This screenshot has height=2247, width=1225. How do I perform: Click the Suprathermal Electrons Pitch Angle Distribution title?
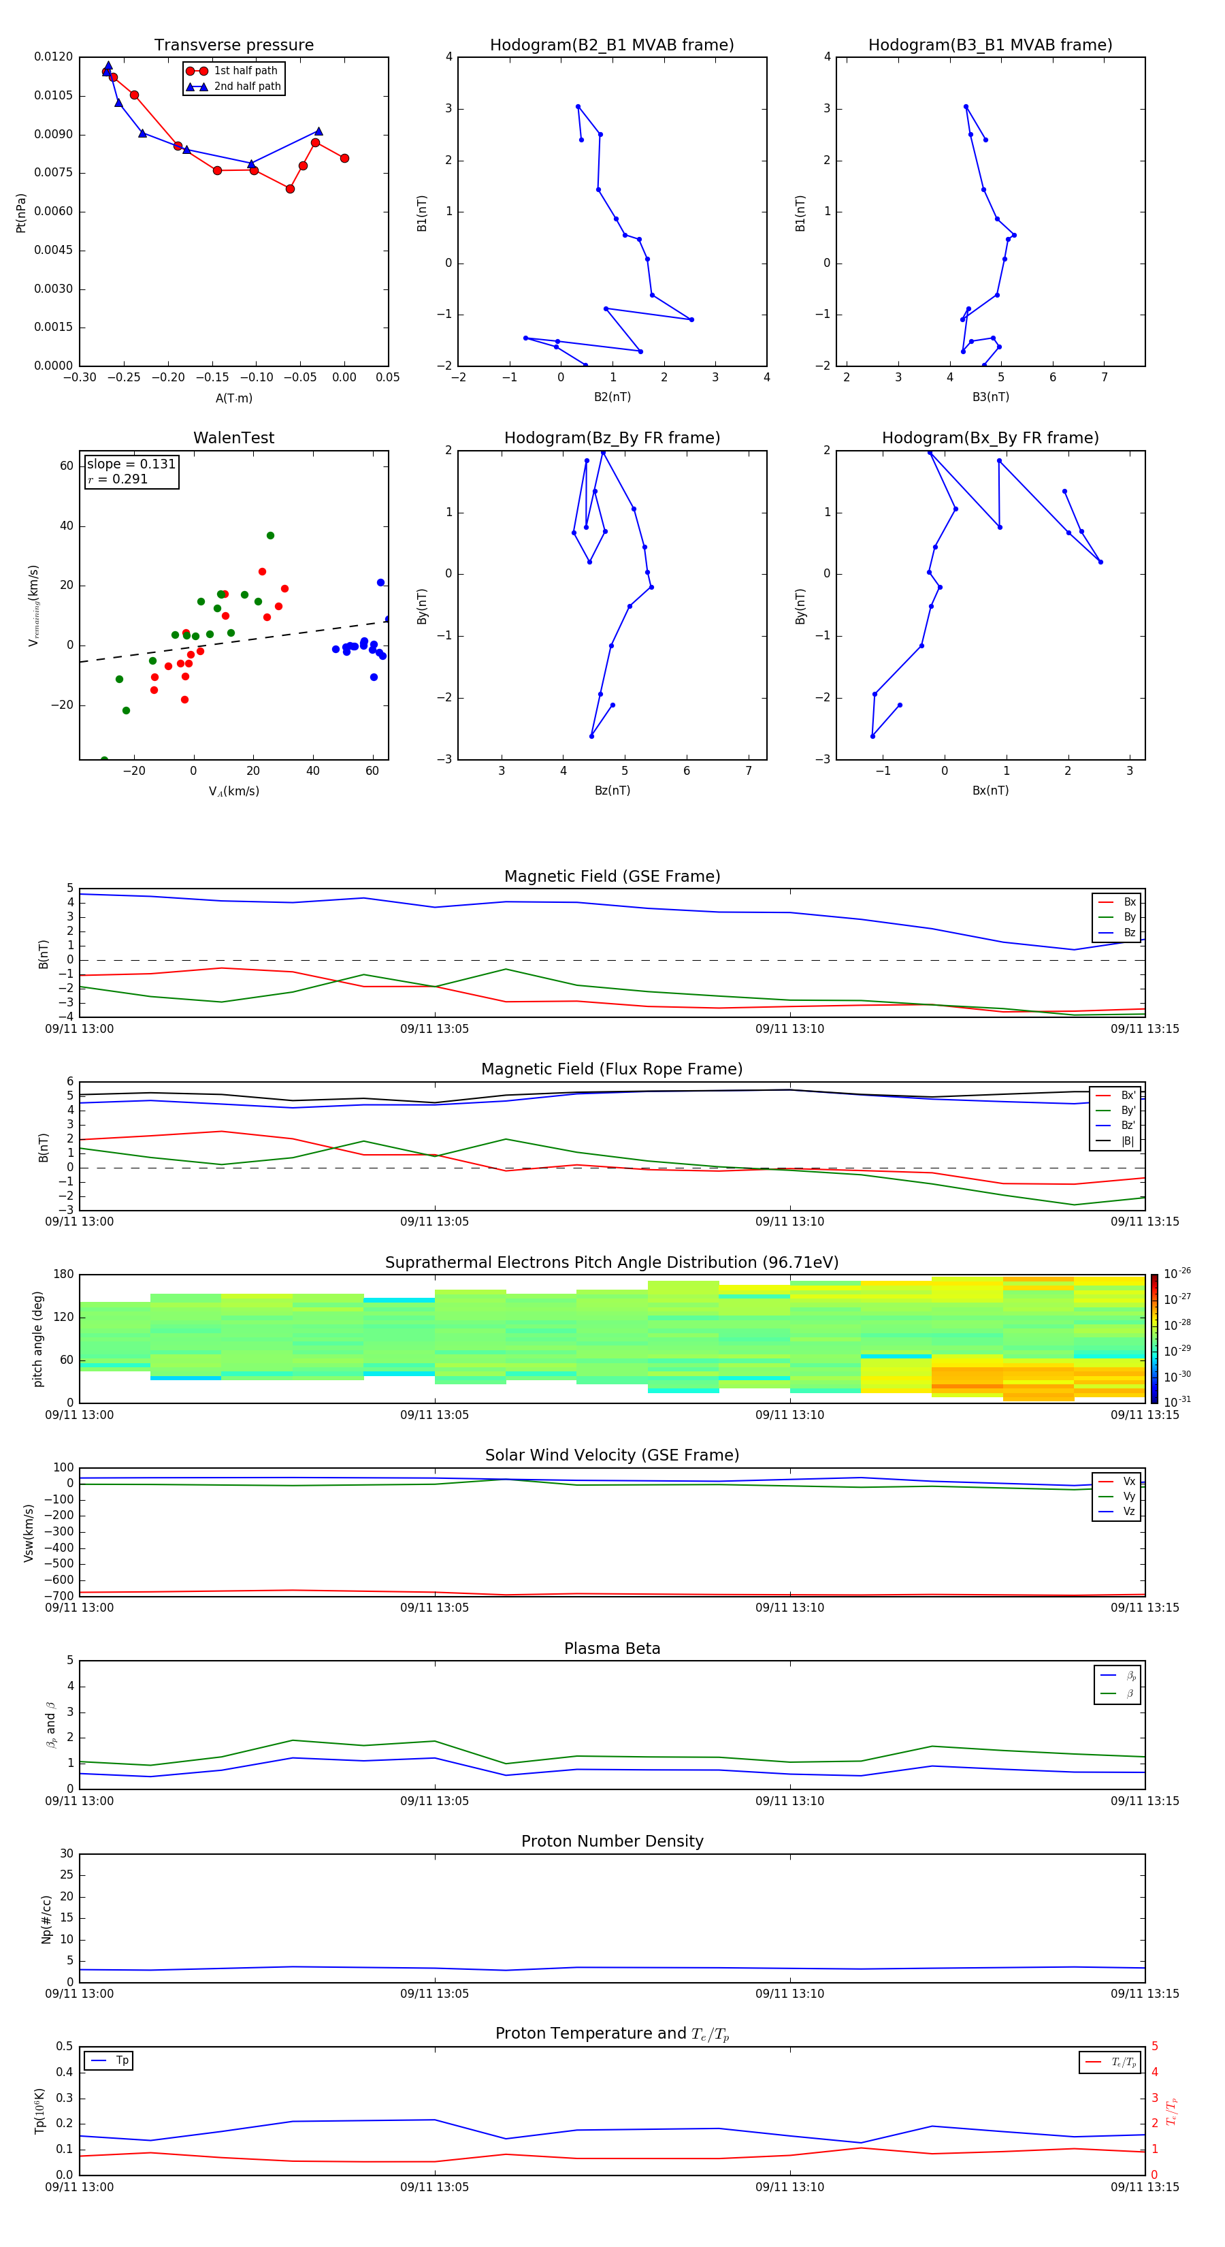click(x=612, y=1263)
